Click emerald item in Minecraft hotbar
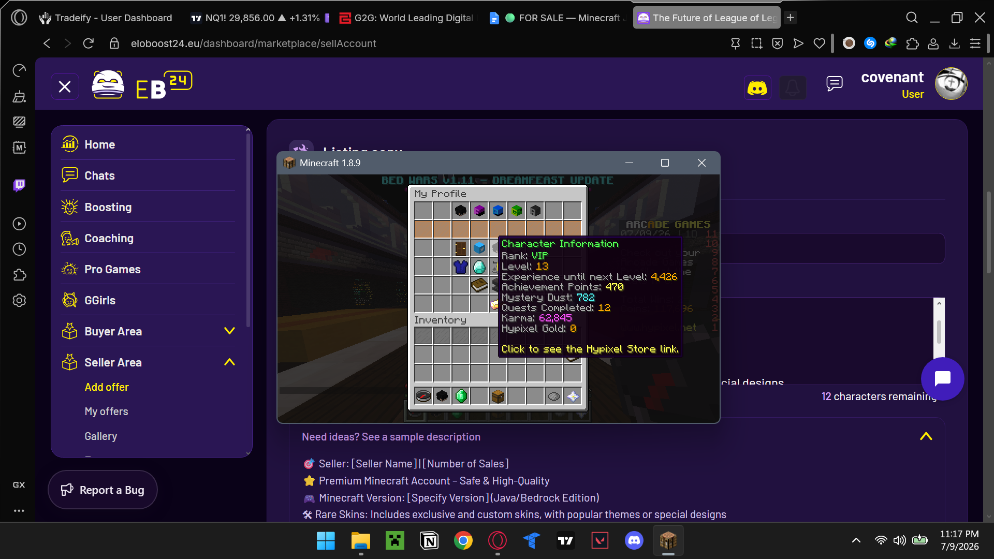The image size is (994, 559). (461, 396)
